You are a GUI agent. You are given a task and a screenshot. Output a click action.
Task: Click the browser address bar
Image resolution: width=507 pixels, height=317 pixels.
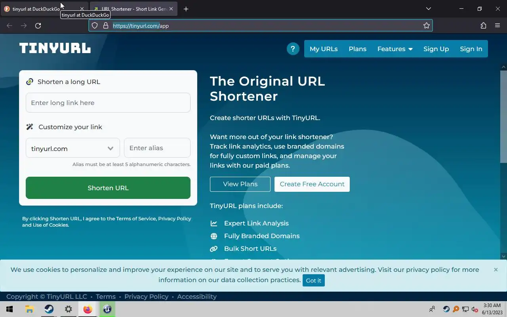pos(260,26)
